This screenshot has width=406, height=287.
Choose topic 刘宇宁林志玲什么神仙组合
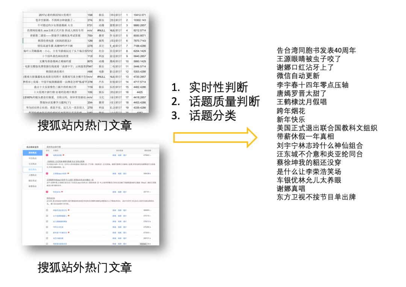click(320, 145)
